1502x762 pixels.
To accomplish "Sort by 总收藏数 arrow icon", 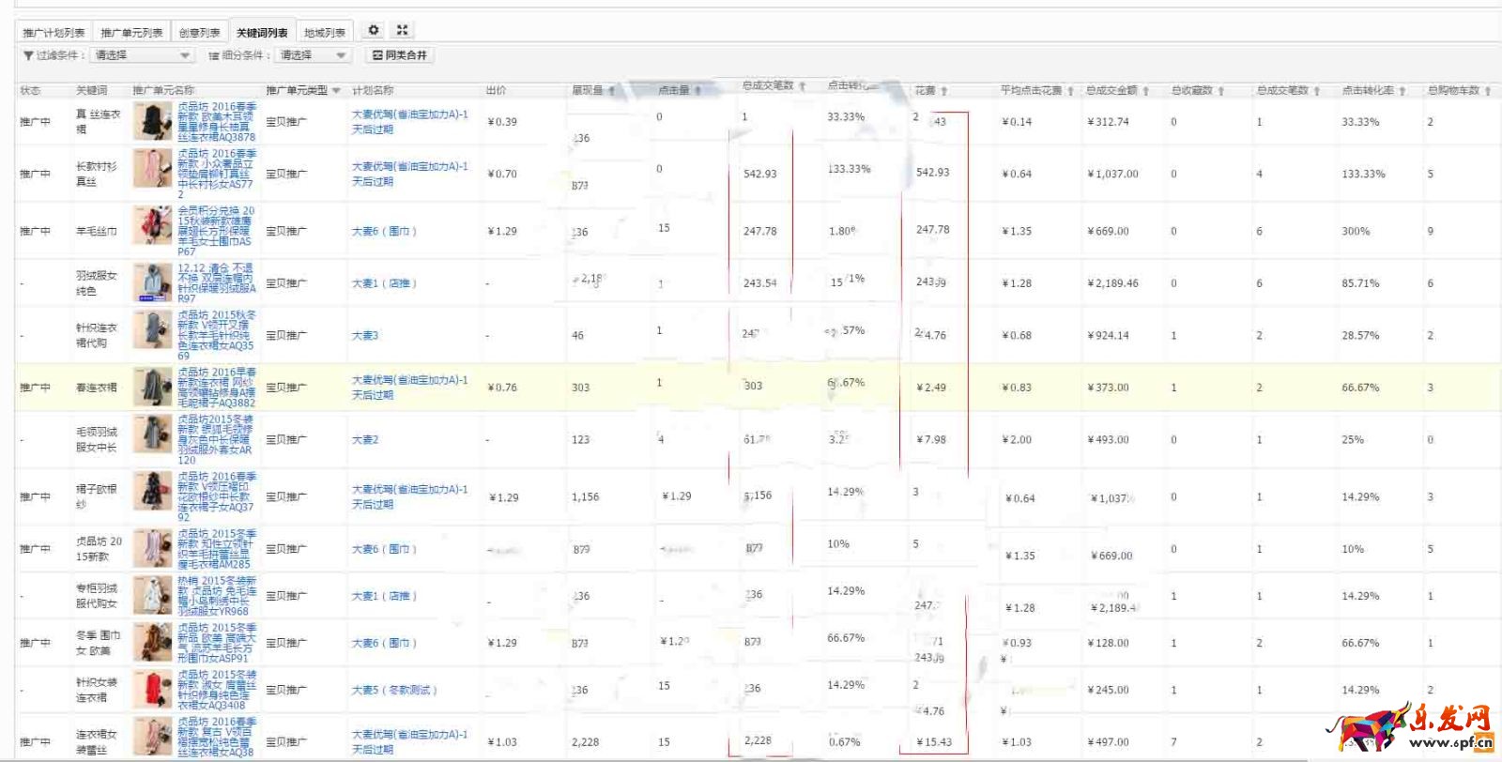I will point(1220,91).
